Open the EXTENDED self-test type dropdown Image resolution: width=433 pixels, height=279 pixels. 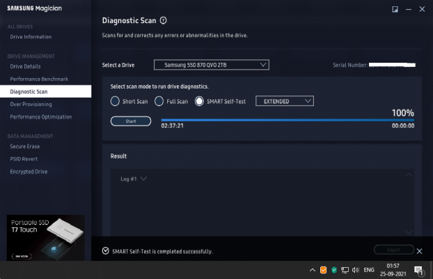click(x=285, y=101)
